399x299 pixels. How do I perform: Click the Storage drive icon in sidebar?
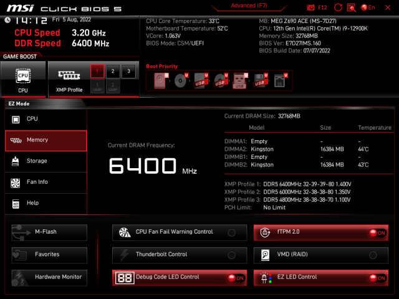pos(15,161)
